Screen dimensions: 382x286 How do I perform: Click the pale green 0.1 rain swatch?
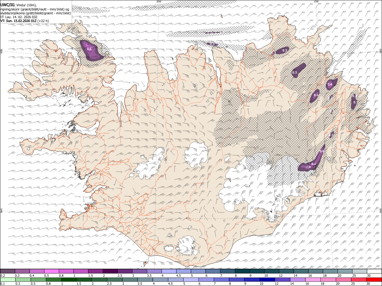coord(8,279)
